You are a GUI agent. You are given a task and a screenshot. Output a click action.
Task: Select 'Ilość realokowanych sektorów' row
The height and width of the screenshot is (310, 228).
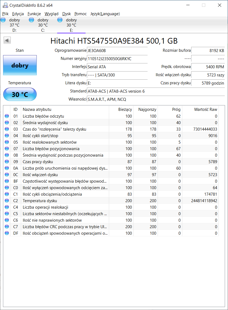111,142
